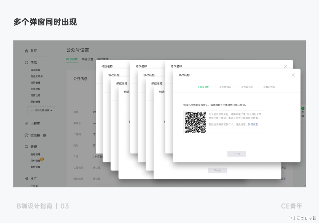Click the grid icon beside 功能
The height and width of the screenshot is (223, 319).
27,62
